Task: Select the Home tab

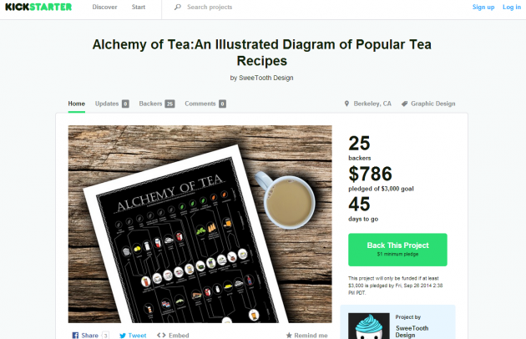Action: (x=77, y=104)
